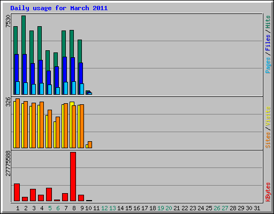The image size is (274, 214).
Task: Click day label 20 on the x-axis
Action: [169, 208]
